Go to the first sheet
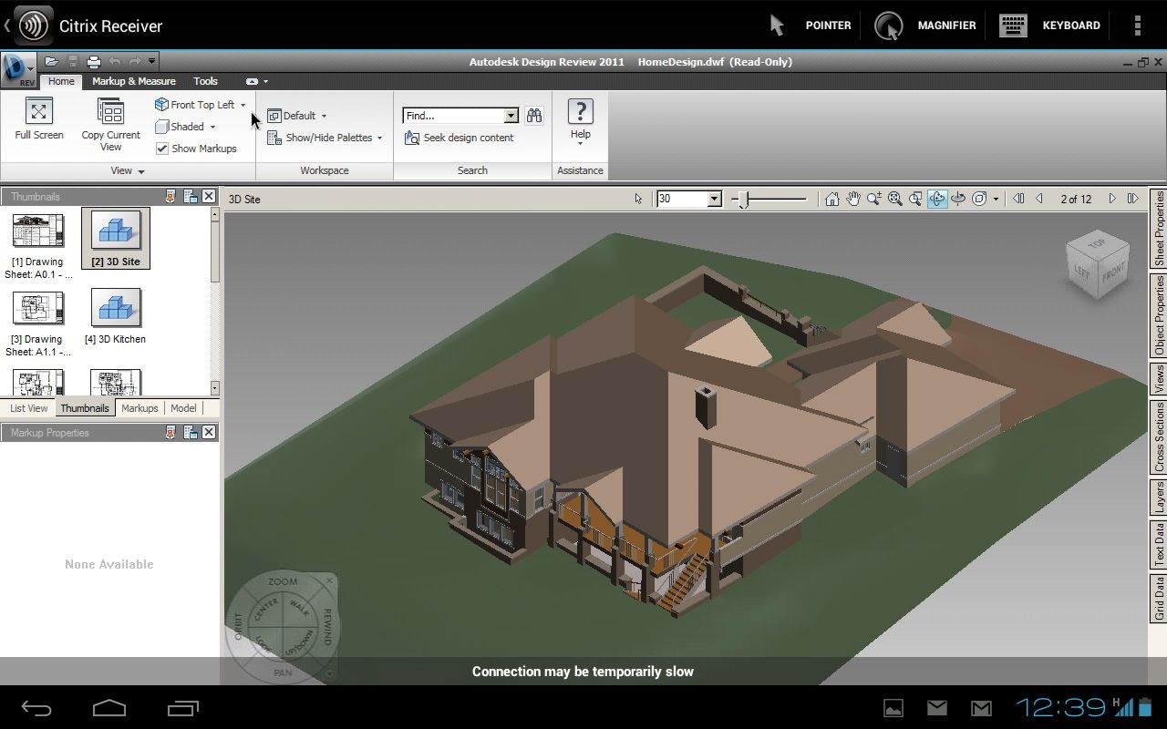Screen dimensions: 1167x729 [1018, 199]
